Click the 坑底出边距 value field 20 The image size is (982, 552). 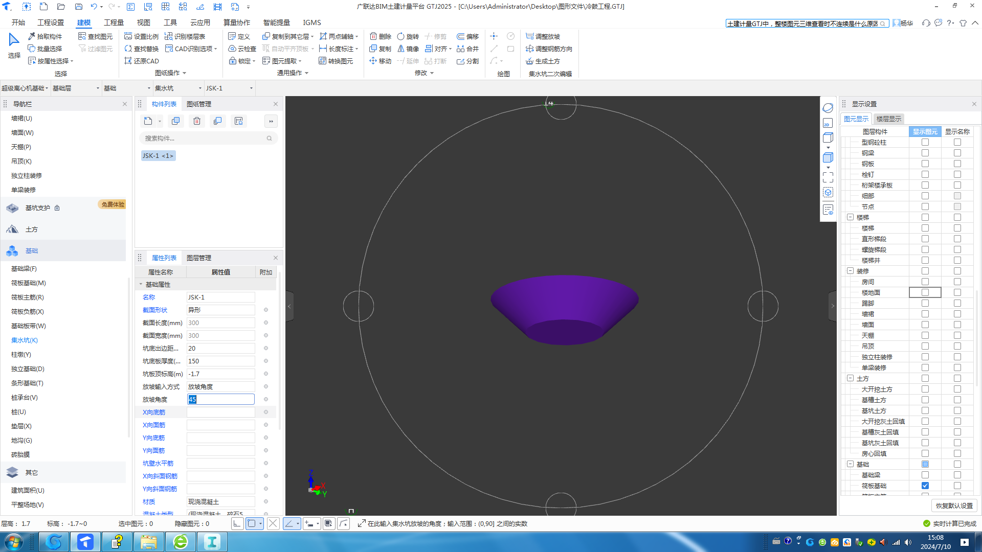(220, 348)
